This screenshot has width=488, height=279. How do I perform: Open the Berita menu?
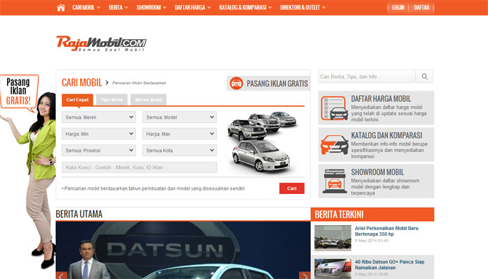pos(119,8)
